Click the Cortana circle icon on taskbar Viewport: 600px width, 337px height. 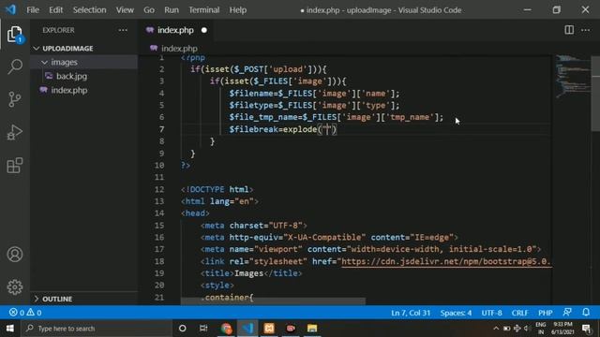coord(183,329)
